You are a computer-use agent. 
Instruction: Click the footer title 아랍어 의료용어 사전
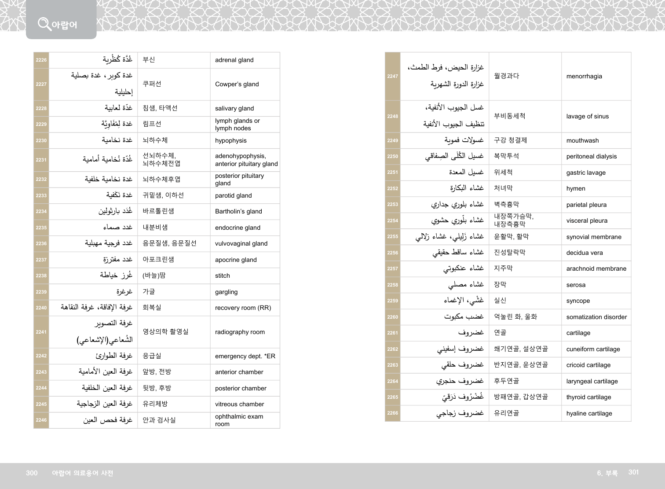[82, 473]
